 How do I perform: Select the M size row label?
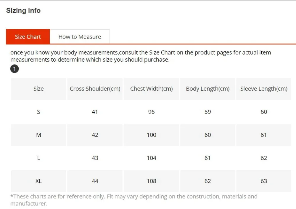click(38, 135)
